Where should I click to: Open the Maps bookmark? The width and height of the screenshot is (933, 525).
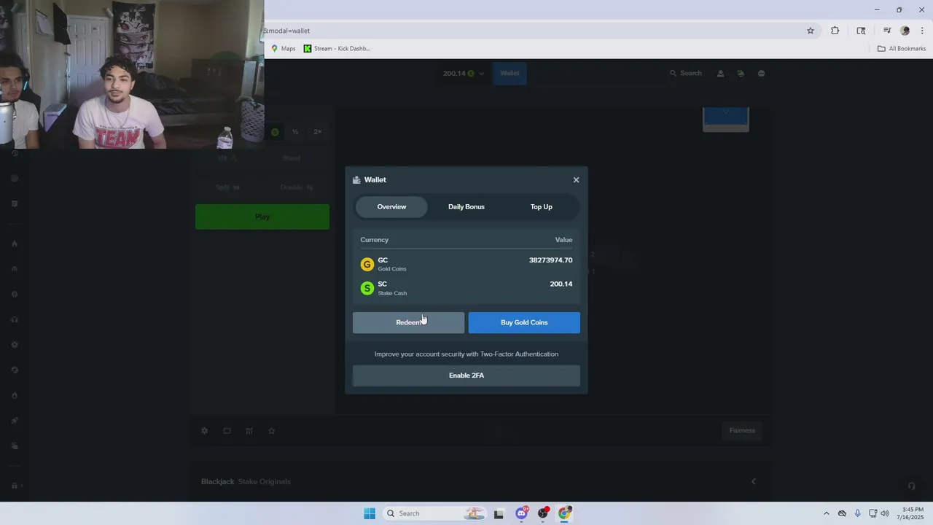click(x=284, y=49)
